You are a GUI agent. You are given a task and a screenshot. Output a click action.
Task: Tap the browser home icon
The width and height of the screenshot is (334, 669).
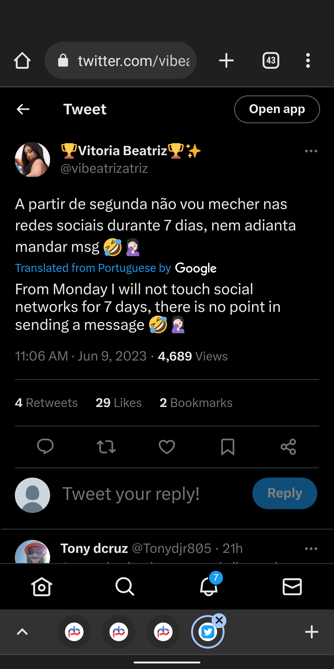(x=22, y=60)
